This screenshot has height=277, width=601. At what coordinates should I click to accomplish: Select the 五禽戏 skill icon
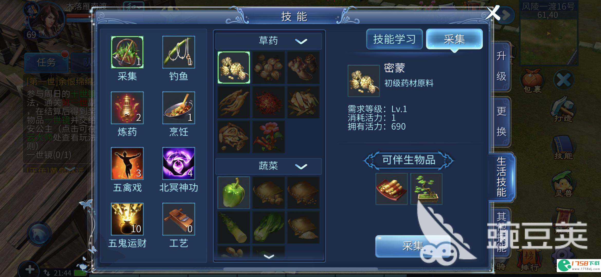tap(127, 163)
